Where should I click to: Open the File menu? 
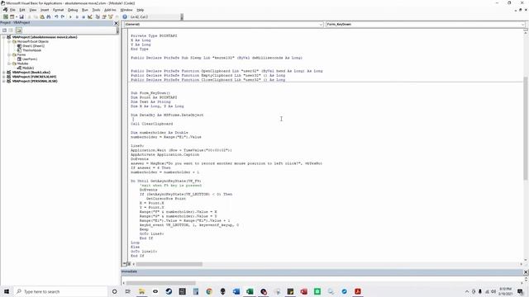tap(12, 10)
